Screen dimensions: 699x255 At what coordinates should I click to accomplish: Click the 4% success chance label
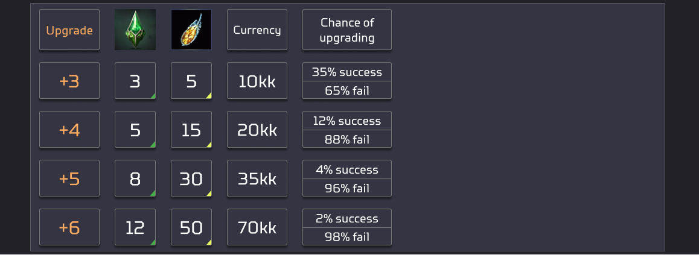[347, 170]
